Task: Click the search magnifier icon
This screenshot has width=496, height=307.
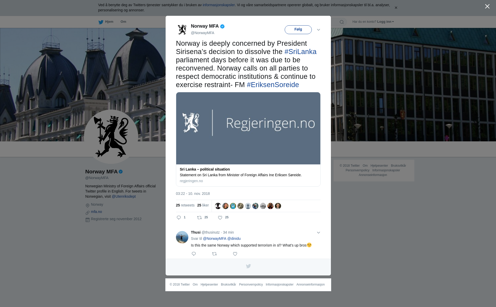Action: [342, 22]
